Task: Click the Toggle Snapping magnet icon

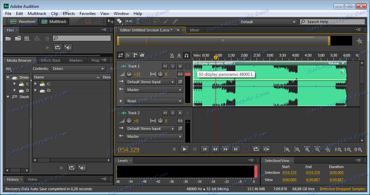Action: tap(187, 55)
